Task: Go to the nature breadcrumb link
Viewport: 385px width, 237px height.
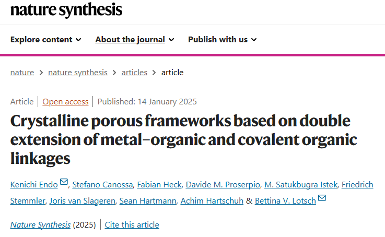Action: tap(22, 73)
